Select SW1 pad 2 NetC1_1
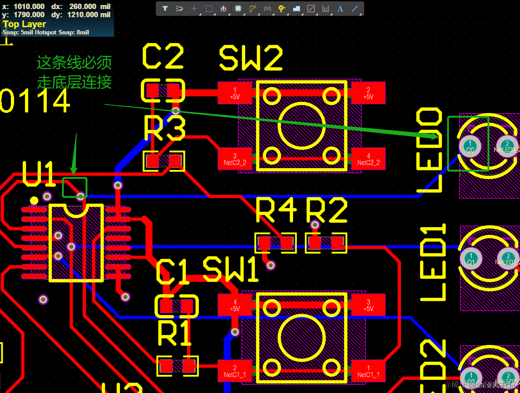 click(x=235, y=371)
